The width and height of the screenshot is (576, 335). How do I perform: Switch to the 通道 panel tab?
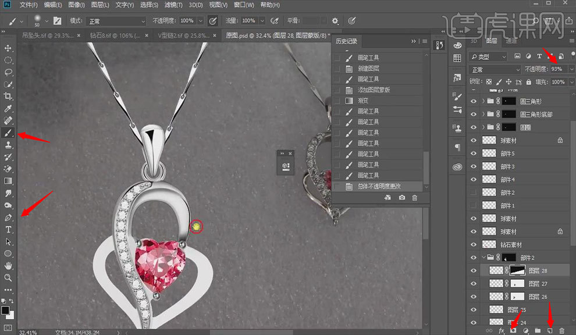click(511, 41)
